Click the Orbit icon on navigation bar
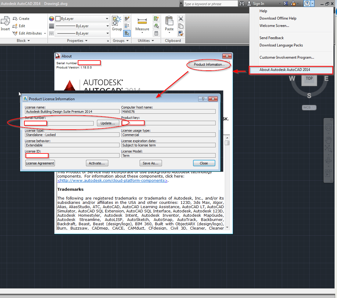337x298 pixels. click(x=328, y=160)
